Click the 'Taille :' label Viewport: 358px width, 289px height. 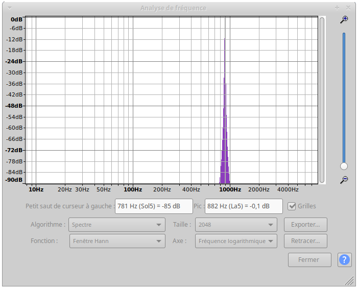[x=182, y=225]
